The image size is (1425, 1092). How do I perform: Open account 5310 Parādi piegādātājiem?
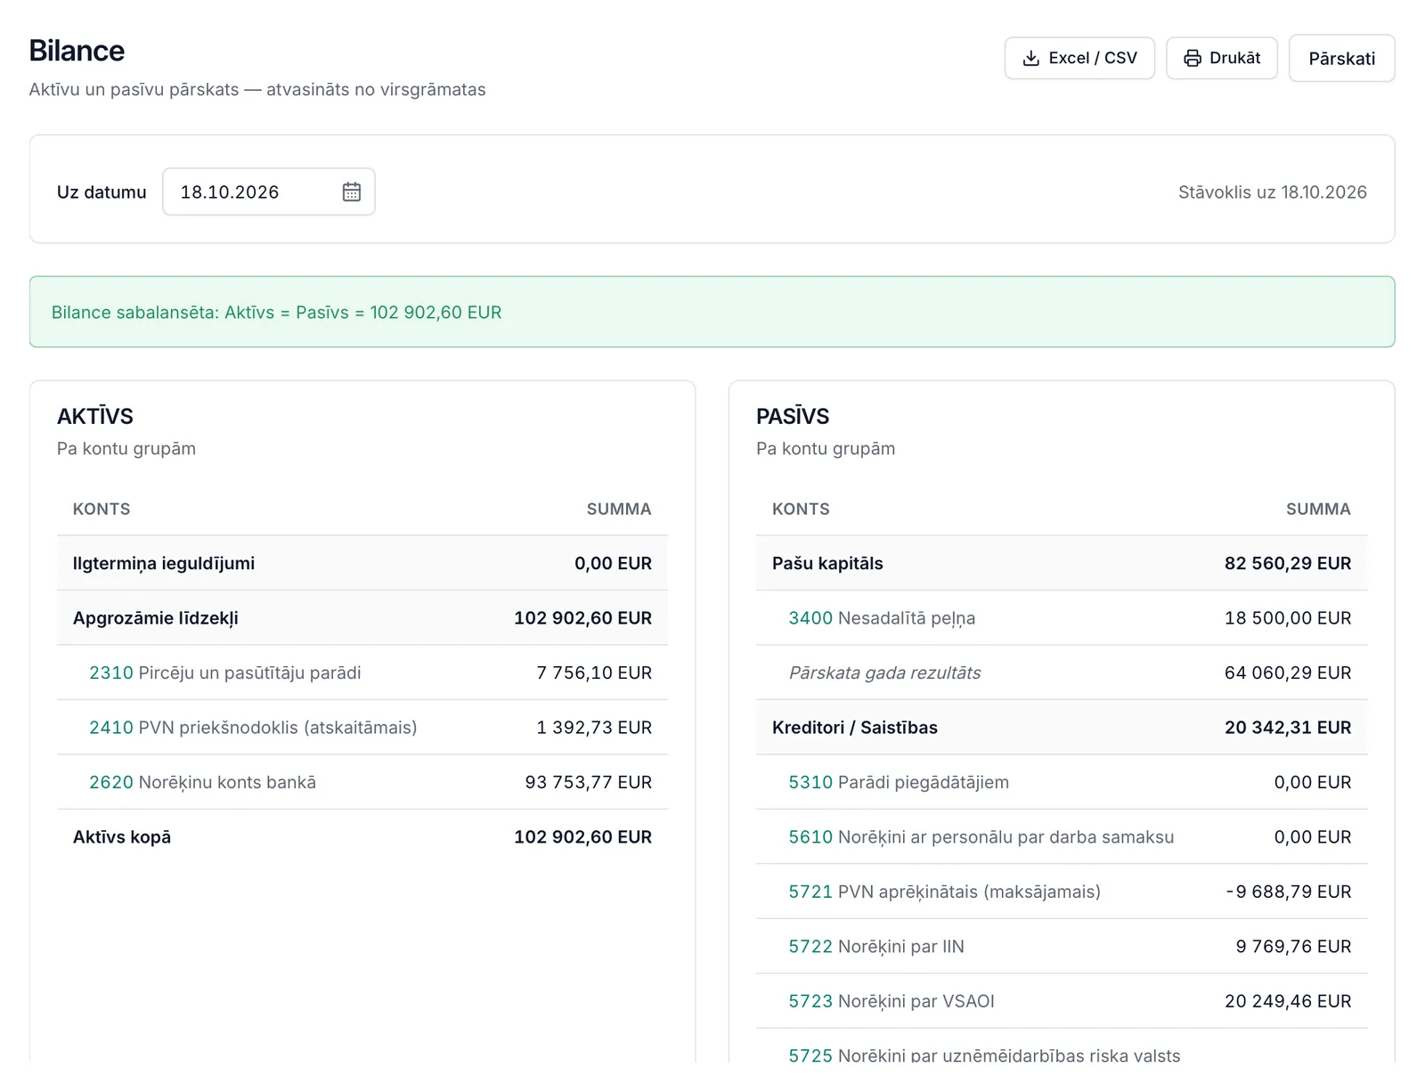coord(899,782)
